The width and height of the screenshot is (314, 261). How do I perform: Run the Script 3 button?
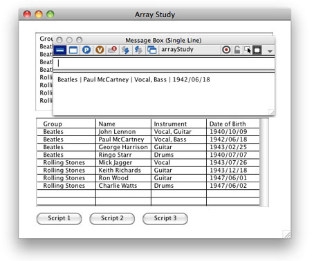(165, 218)
